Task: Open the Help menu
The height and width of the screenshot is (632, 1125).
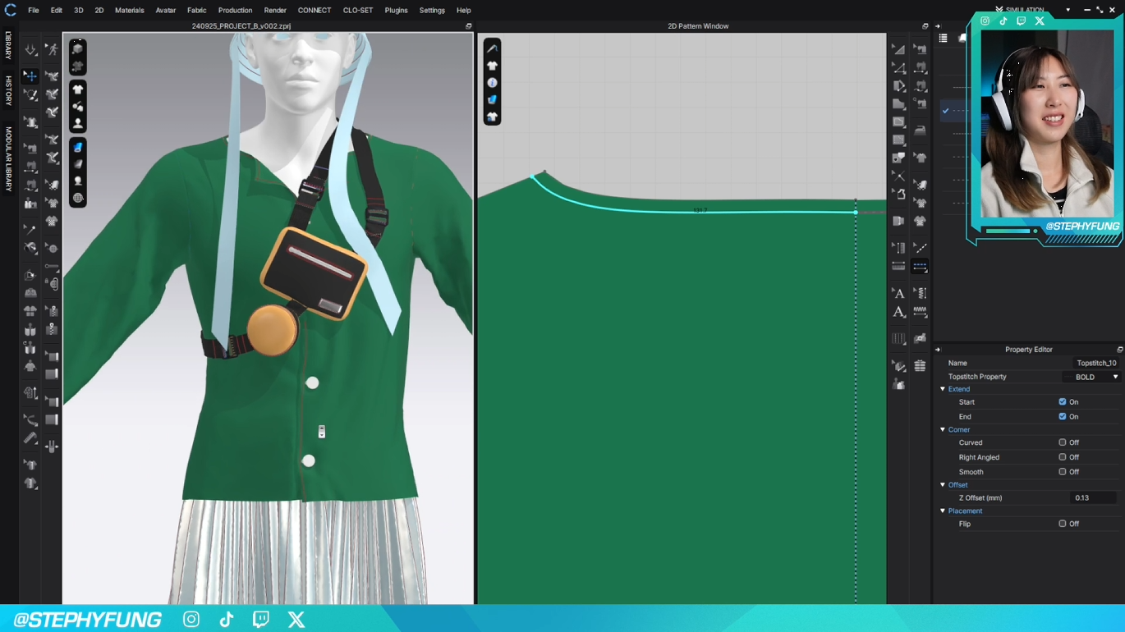Action: point(464,10)
